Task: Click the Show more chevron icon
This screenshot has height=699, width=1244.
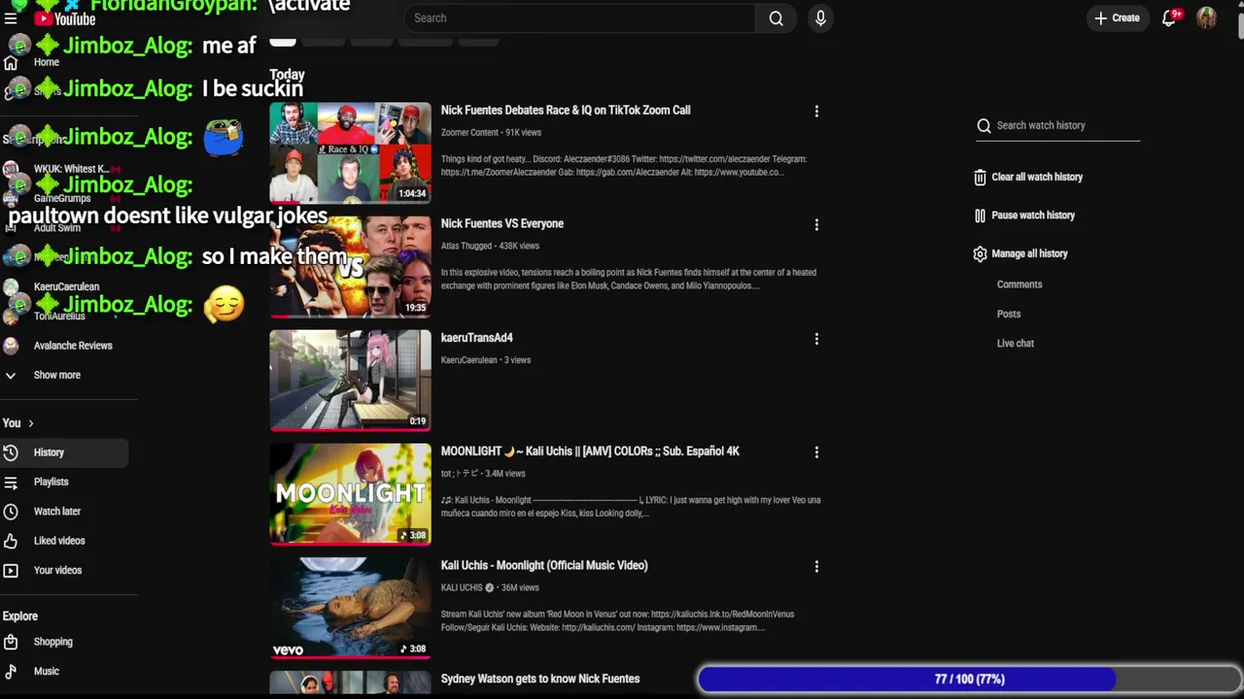Action: (x=11, y=375)
